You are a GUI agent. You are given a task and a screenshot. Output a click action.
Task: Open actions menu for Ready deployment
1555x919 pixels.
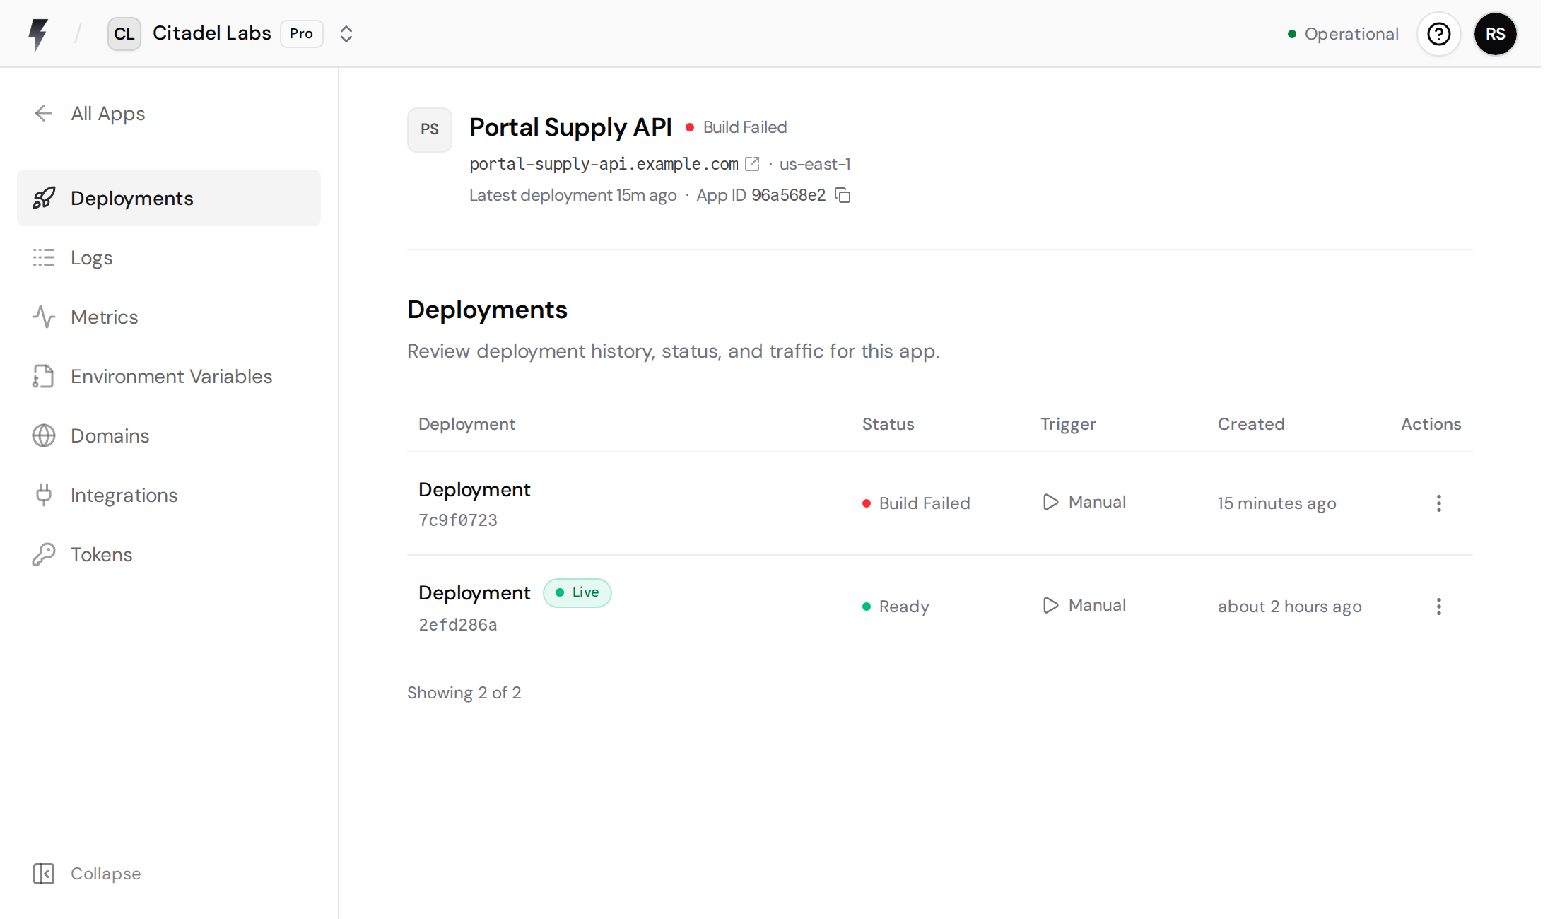[1438, 607]
